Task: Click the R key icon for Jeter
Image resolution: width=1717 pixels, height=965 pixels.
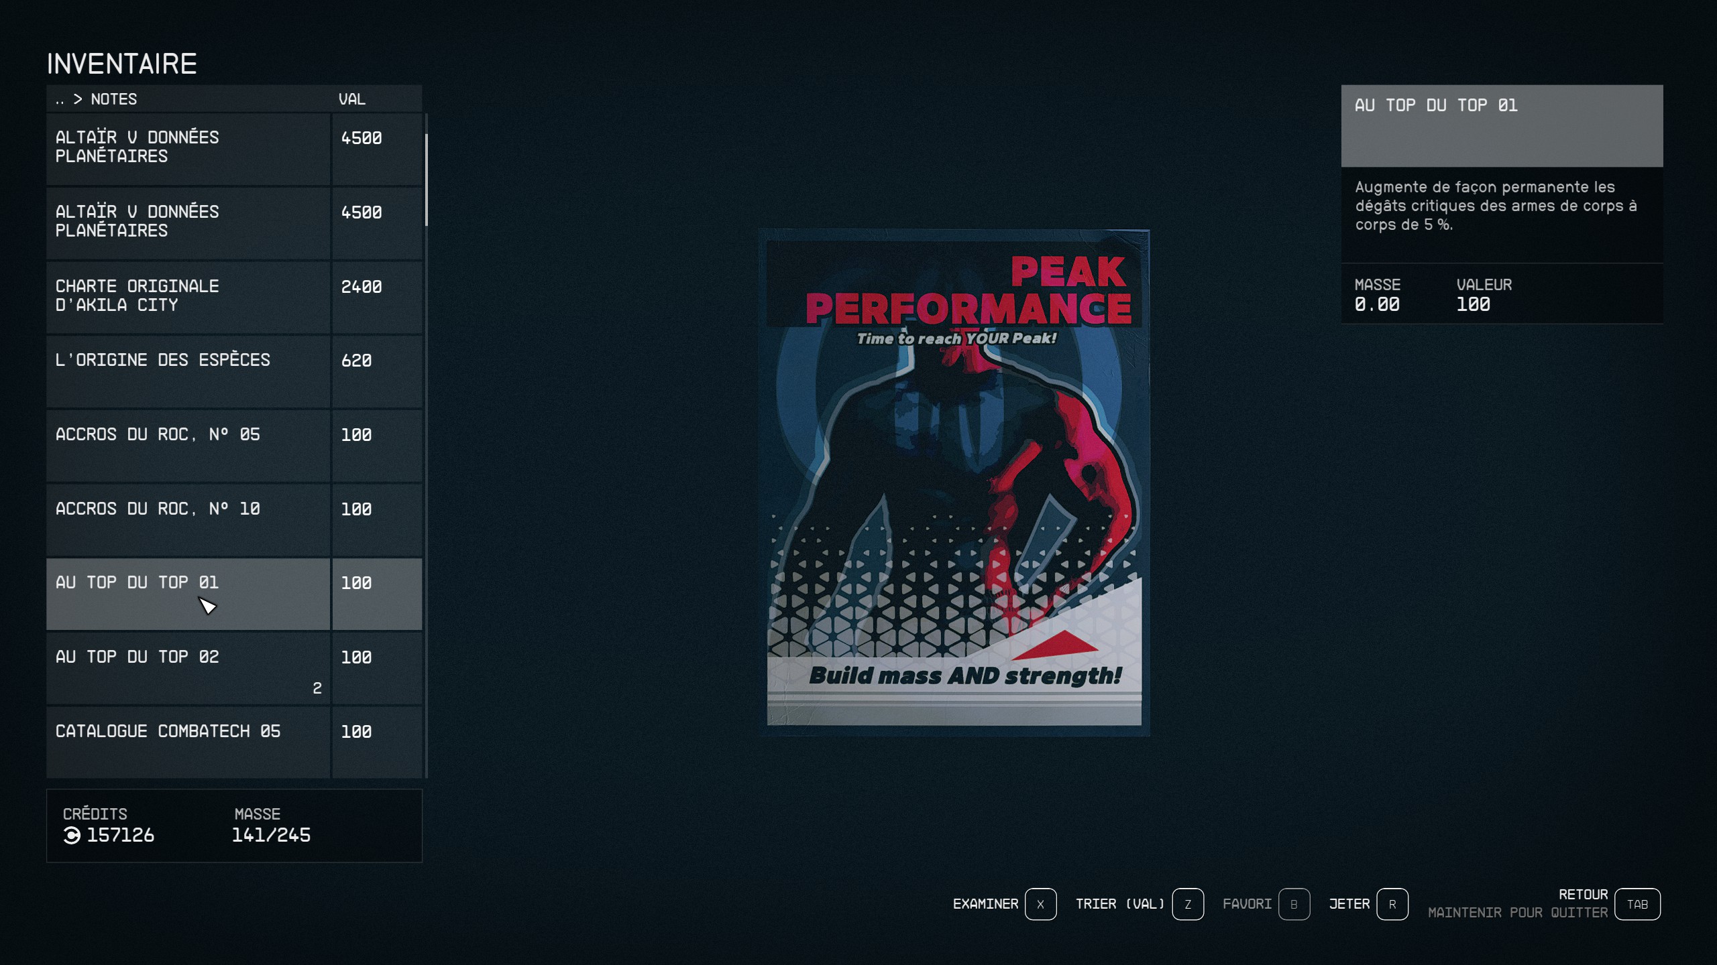Action: (1392, 904)
